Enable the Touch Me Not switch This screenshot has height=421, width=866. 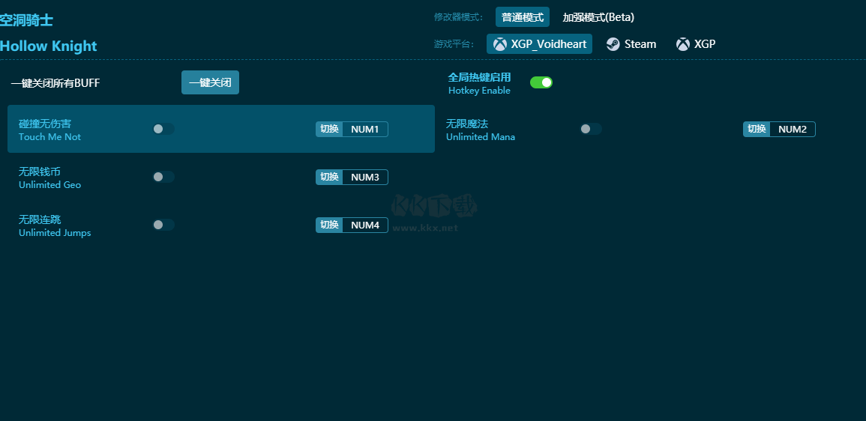[163, 129]
